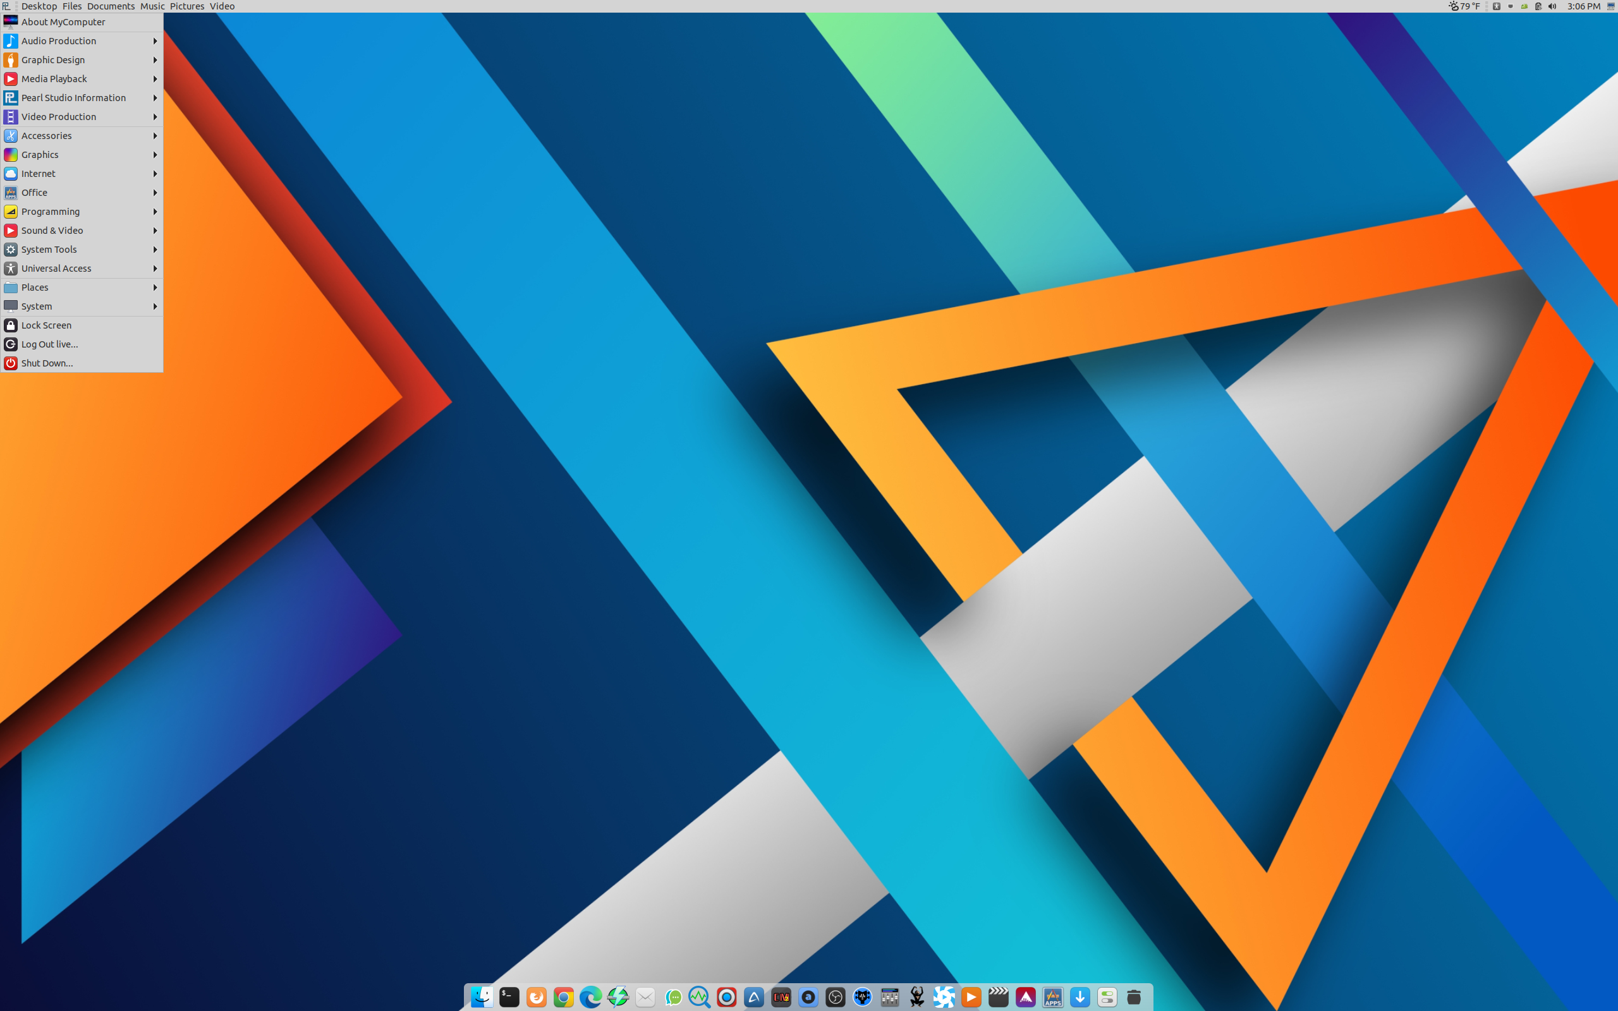The width and height of the screenshot is (1618, 1011).
Task: Click the blue download arrow dock icon
Action: pyautogui.click(x=1080, y=997)
